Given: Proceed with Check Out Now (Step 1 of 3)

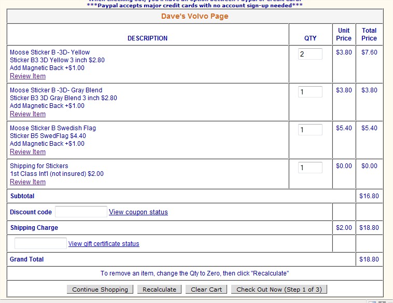Looking at the screenshot, I should tap(279, 290).
